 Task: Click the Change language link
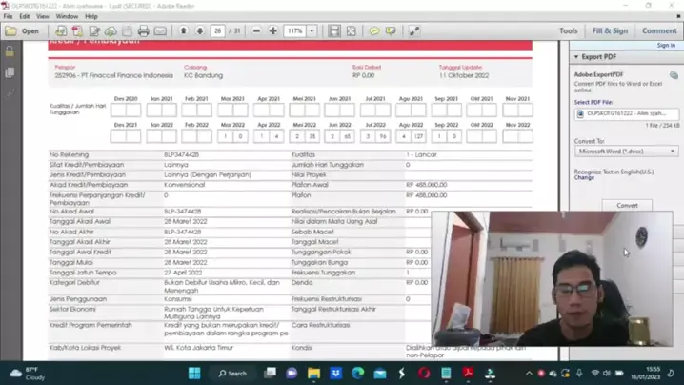583,178
